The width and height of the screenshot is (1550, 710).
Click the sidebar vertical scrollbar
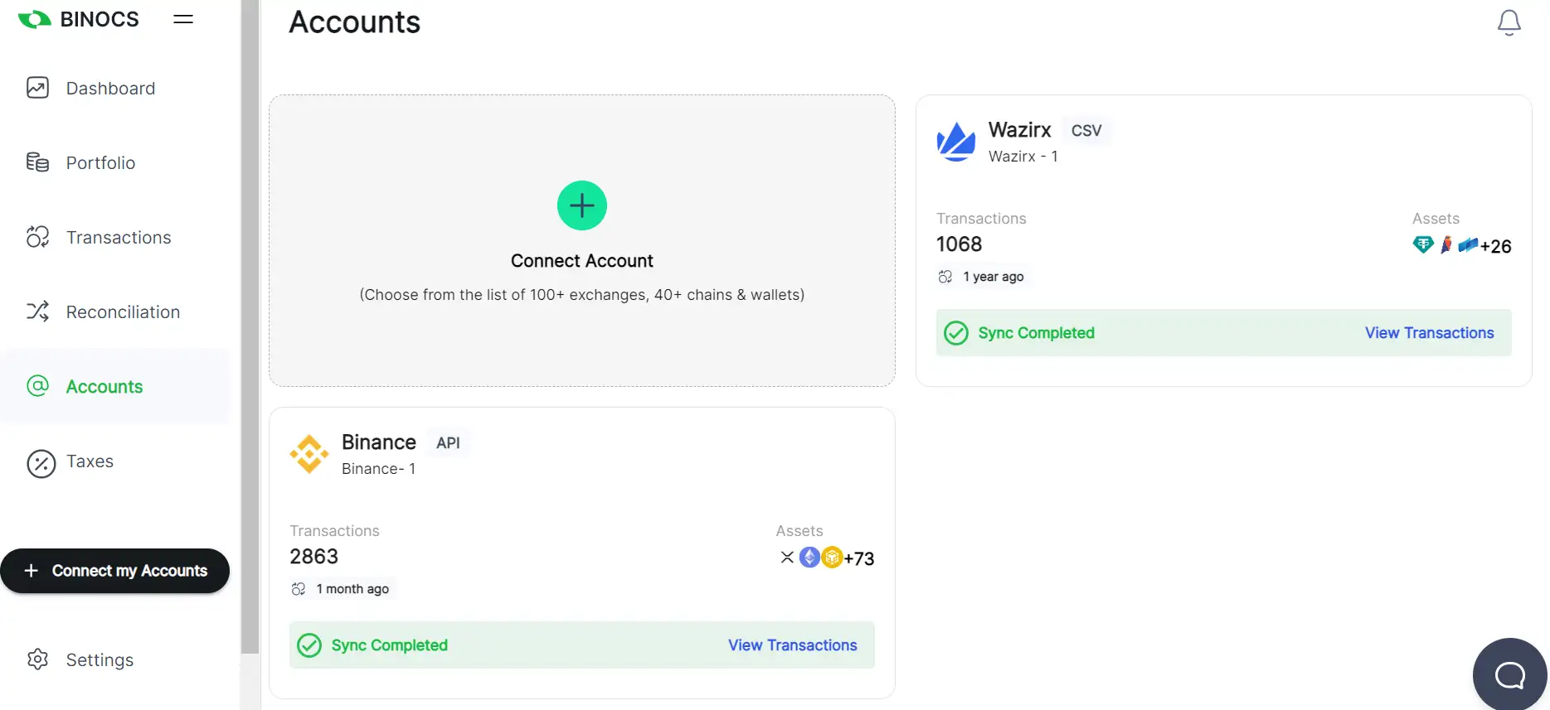coord(250,331)
